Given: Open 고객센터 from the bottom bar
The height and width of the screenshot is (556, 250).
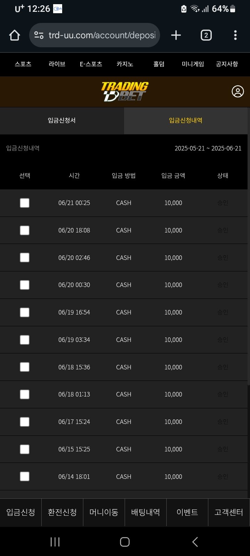Looking at the screenshot, I should 228,512.
